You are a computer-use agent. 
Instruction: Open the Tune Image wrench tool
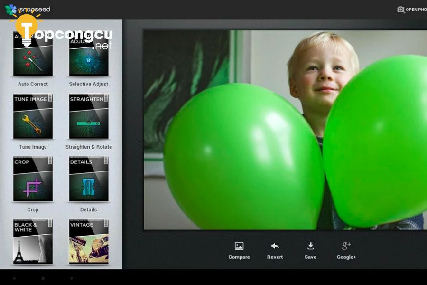(x=33, y=116)
